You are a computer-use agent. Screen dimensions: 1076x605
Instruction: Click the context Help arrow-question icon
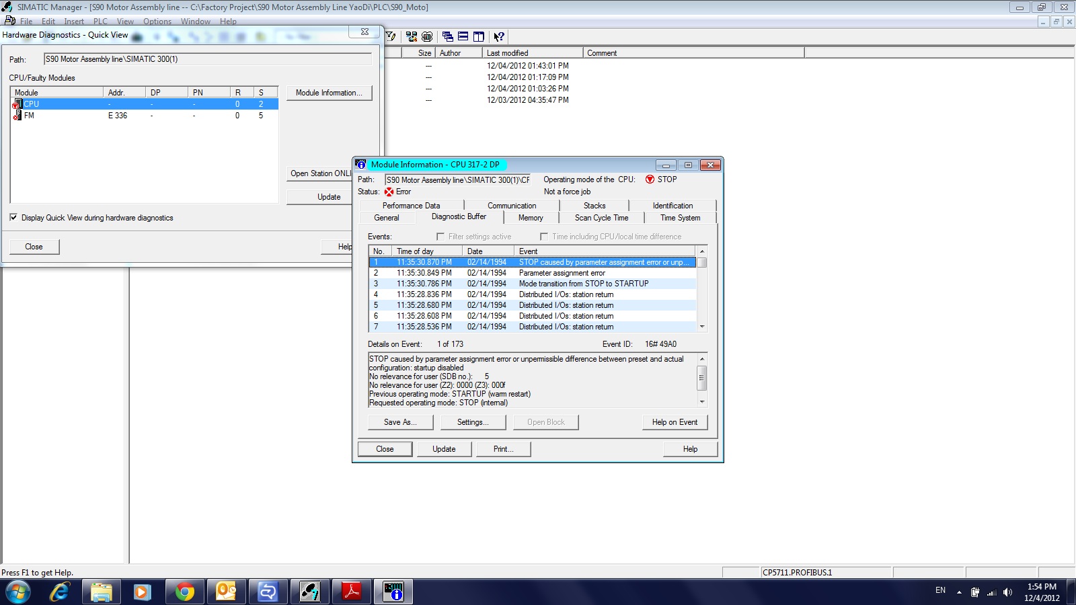coord(499,36)
